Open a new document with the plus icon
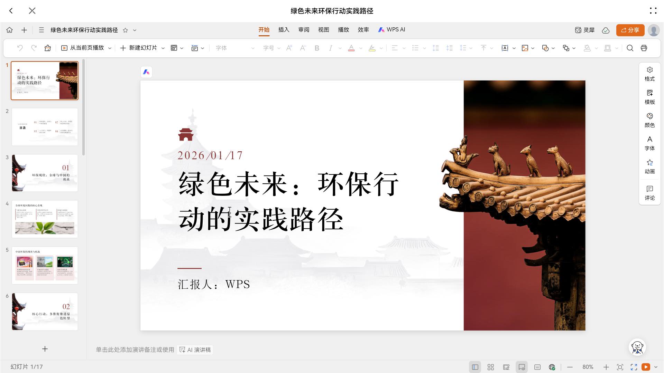This screenshot has height=373, width=664. tap(24, 30)
